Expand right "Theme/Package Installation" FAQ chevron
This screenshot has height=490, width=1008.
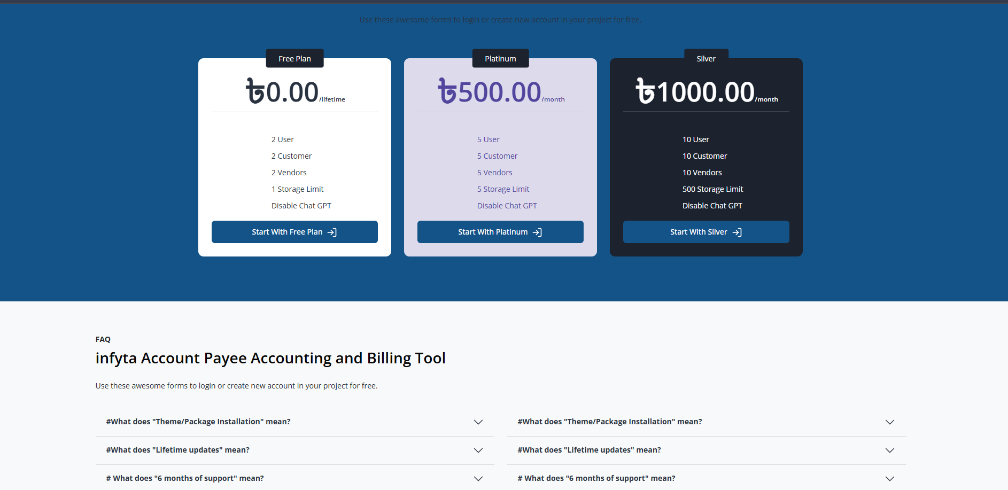coord(889,422)
